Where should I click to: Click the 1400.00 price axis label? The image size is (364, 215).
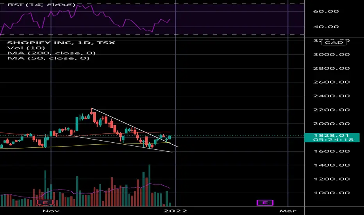pos(332,165)
